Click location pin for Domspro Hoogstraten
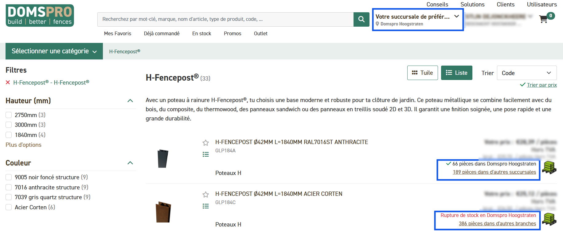This screenshot has height=232, width=563. (377, 24)
